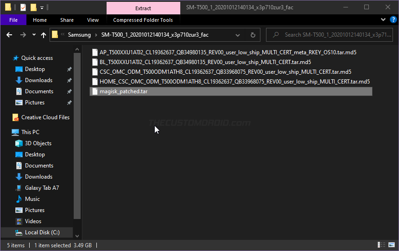Click Samsung in the address breadcrumb
Screen dimensions: 399x251
[79, 35]
